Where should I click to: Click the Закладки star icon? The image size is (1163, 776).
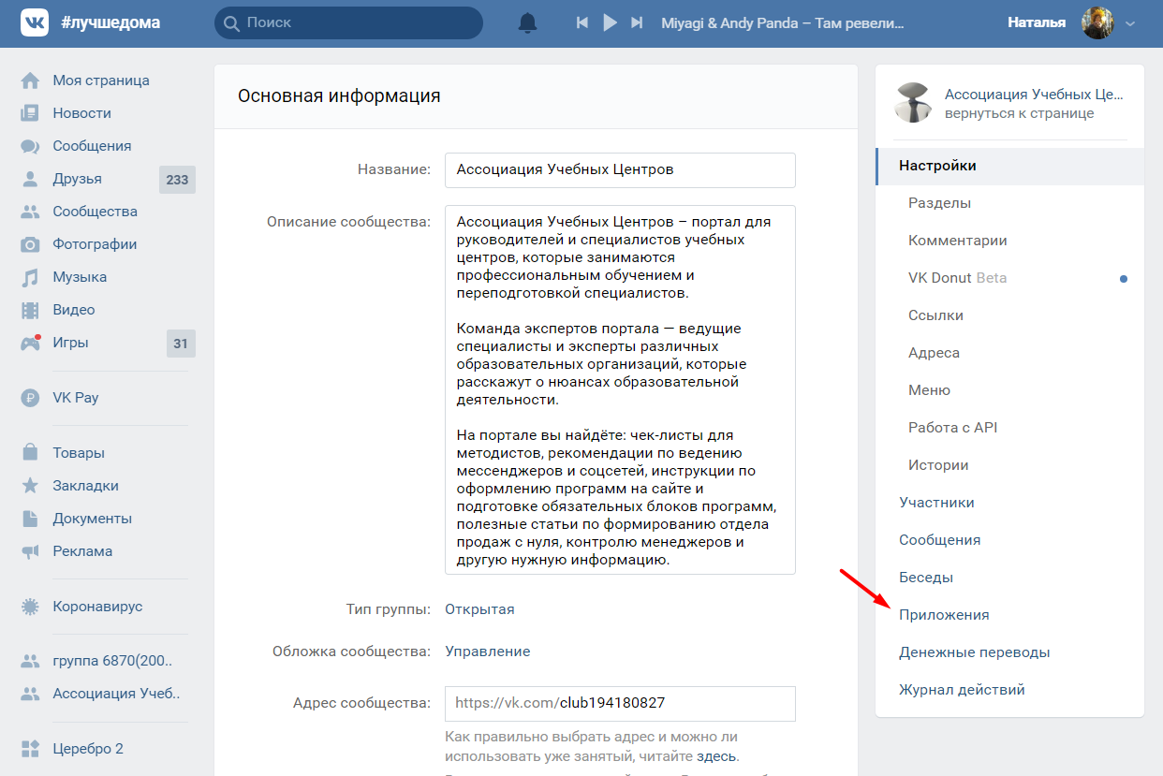tap(31, 486)
